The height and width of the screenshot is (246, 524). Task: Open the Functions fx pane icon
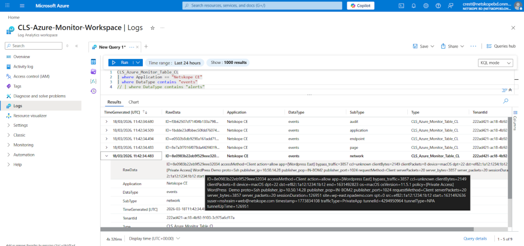[94, 81]
